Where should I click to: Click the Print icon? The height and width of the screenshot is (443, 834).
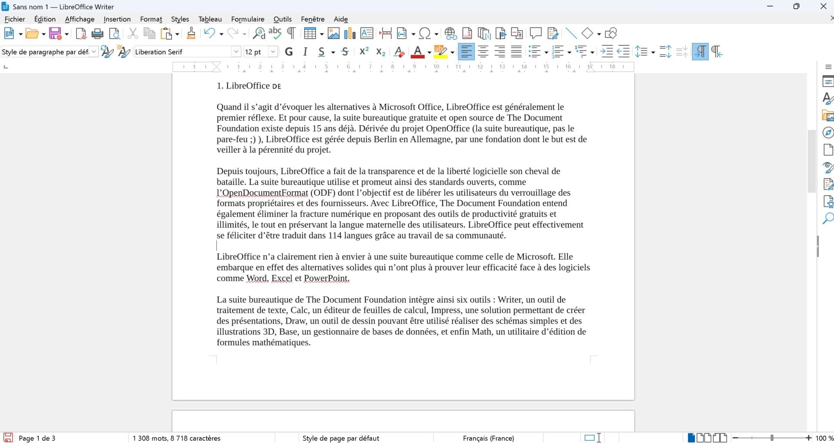click(x=97, y=33)
